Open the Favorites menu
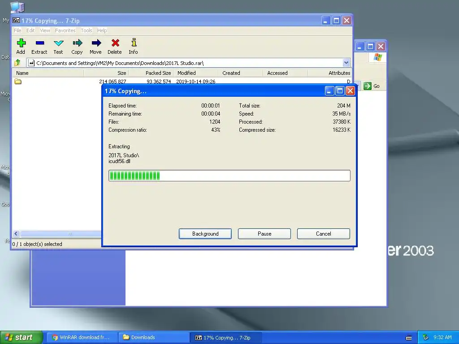This screenshot has width=459, height=344. click(65, 30)
